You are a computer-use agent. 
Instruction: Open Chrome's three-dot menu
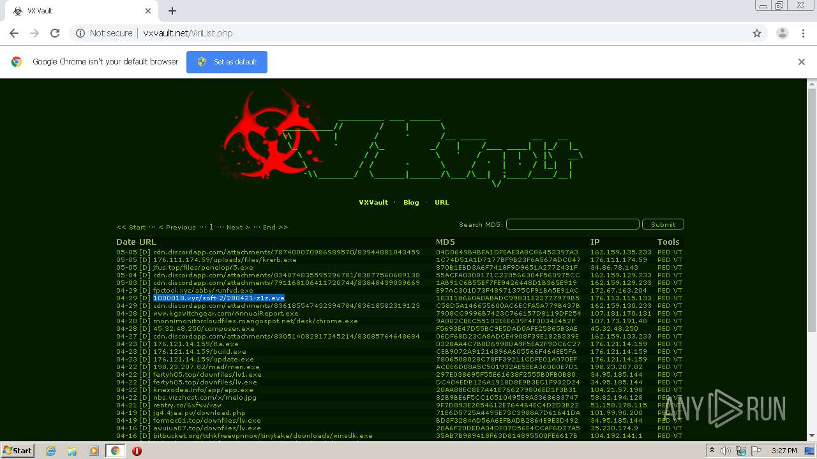(803, 33)
